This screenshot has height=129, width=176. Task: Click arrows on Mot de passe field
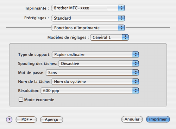tap(136, 73)
